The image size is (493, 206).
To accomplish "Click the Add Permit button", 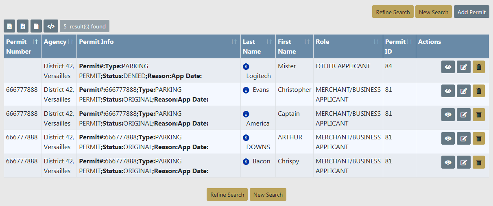I will [x=471, y=12].
